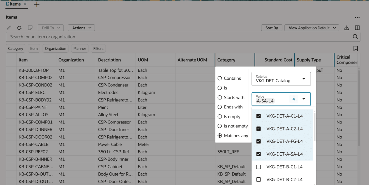The image size is (369, 185).
Task: Select the Is empty radio option
Action: tap(220, 117)
